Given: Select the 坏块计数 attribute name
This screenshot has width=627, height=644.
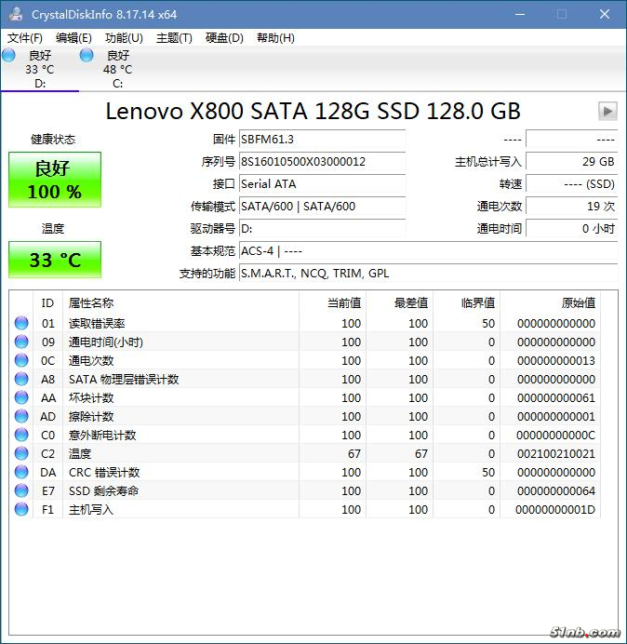Looking at the screenshot, I should pos(91,397).
